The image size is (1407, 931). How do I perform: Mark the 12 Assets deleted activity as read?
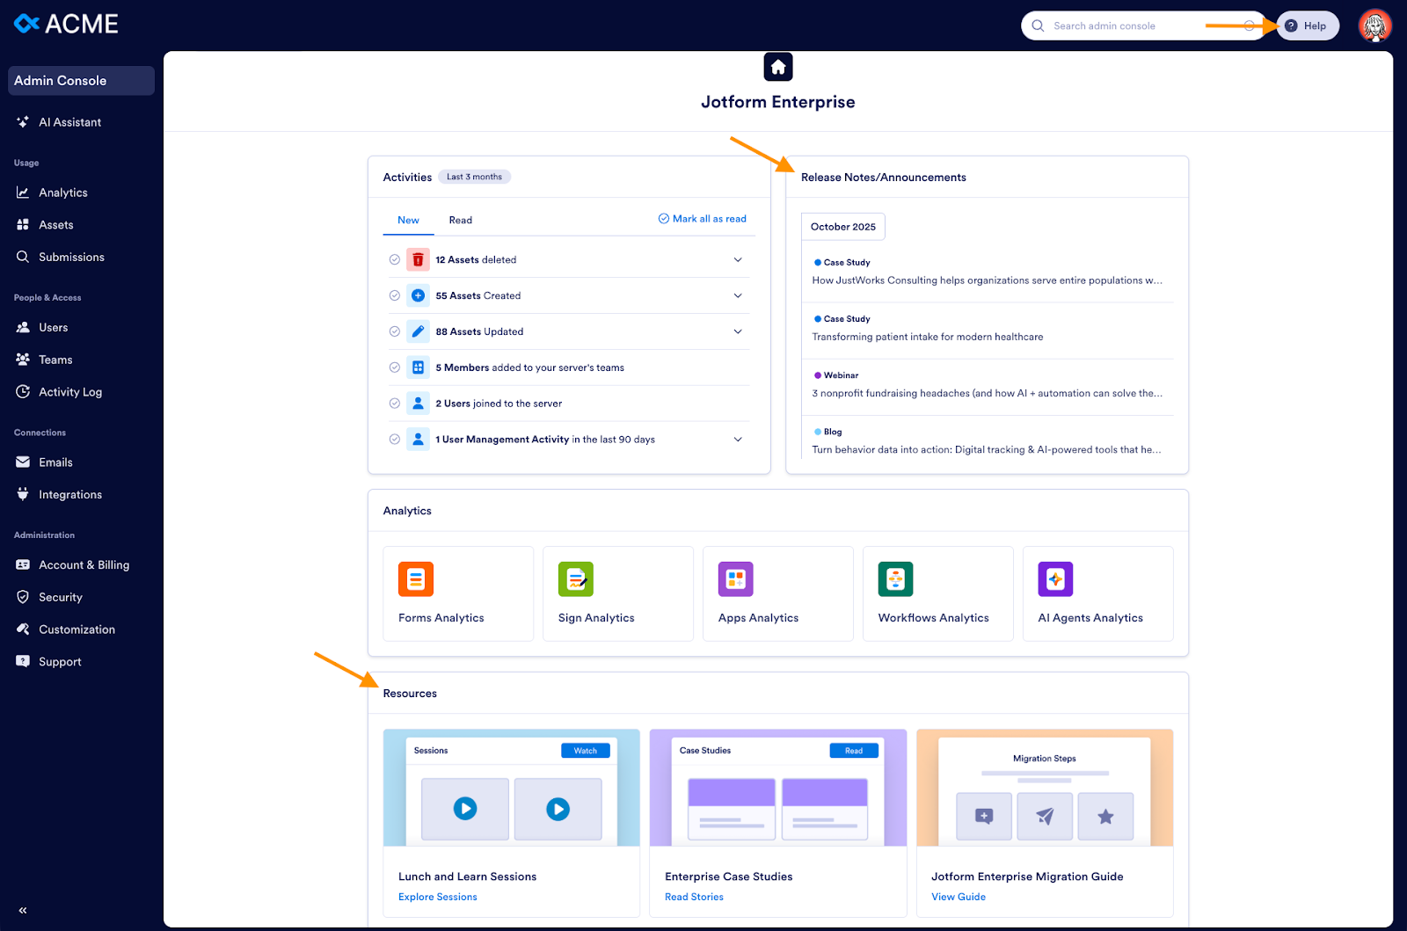point(395,259)
